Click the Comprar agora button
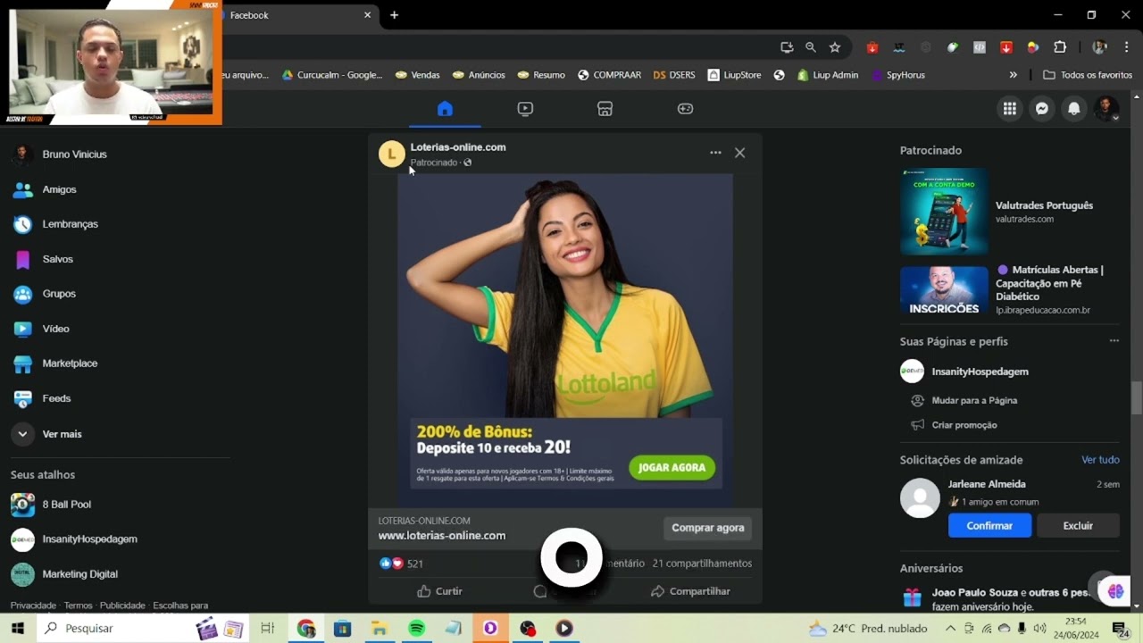 point(708,528)
